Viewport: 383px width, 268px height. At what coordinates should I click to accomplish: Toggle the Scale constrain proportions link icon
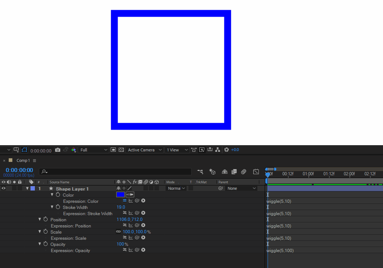pos(118,232)
